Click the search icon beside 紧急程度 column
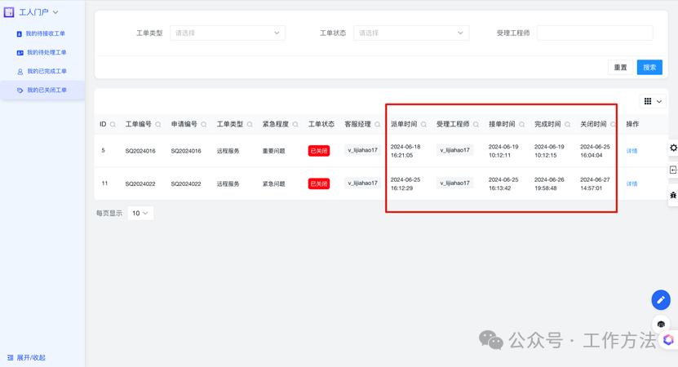Image resolution: width=678 pixels, height=367 pixels. pyautogui.click(x=295, y=125)
